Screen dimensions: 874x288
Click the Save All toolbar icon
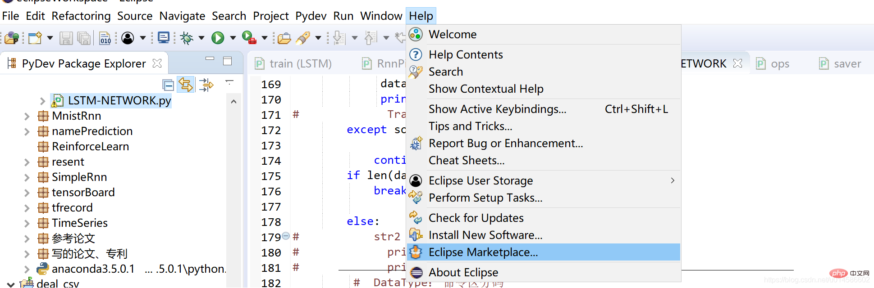click(84, 38)
